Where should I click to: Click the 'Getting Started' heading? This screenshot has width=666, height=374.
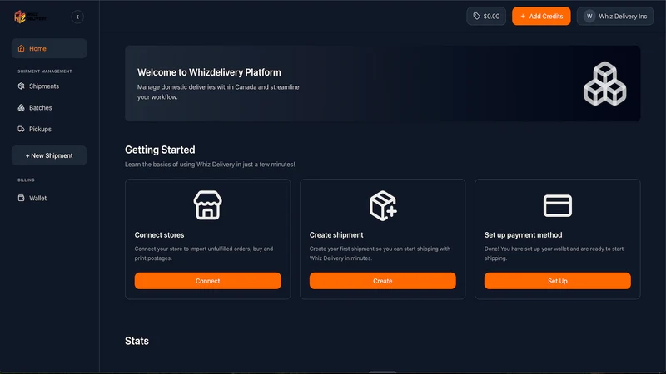tap(160, 150)
